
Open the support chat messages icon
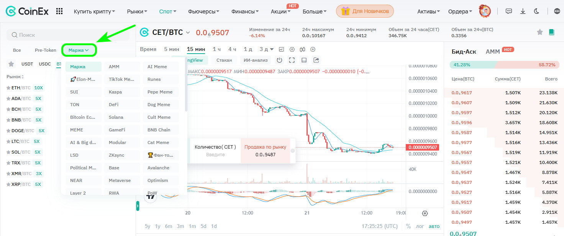509,11
